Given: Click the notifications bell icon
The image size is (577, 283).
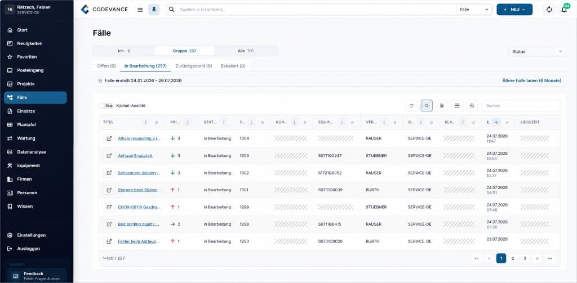Looking at the screenshot, I should [x=563, y=10].
